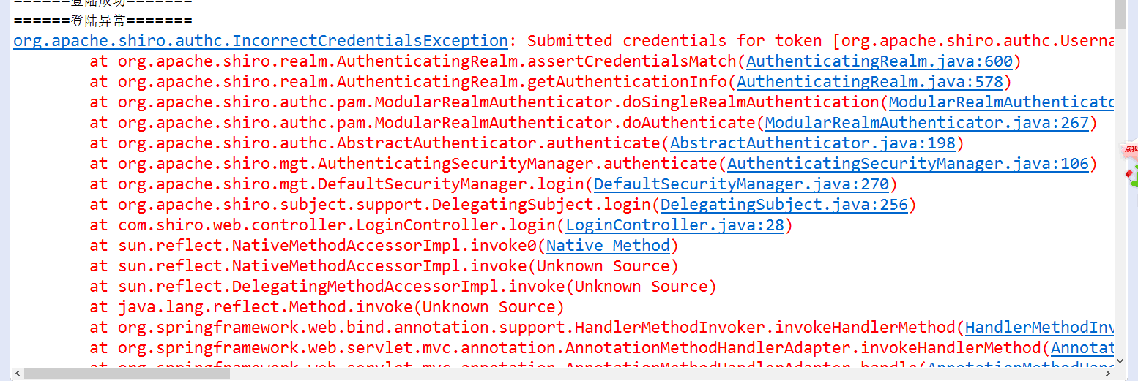This screenshot has width=1138, height=381.
Task: Go to AbstractAuthenticator.java:198
Action: (x=813, y=143)
